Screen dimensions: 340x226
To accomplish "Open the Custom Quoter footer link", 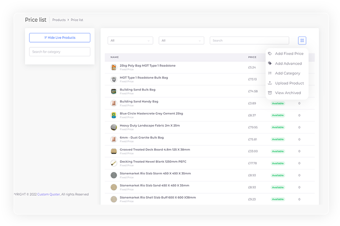I will click(48, 195).
